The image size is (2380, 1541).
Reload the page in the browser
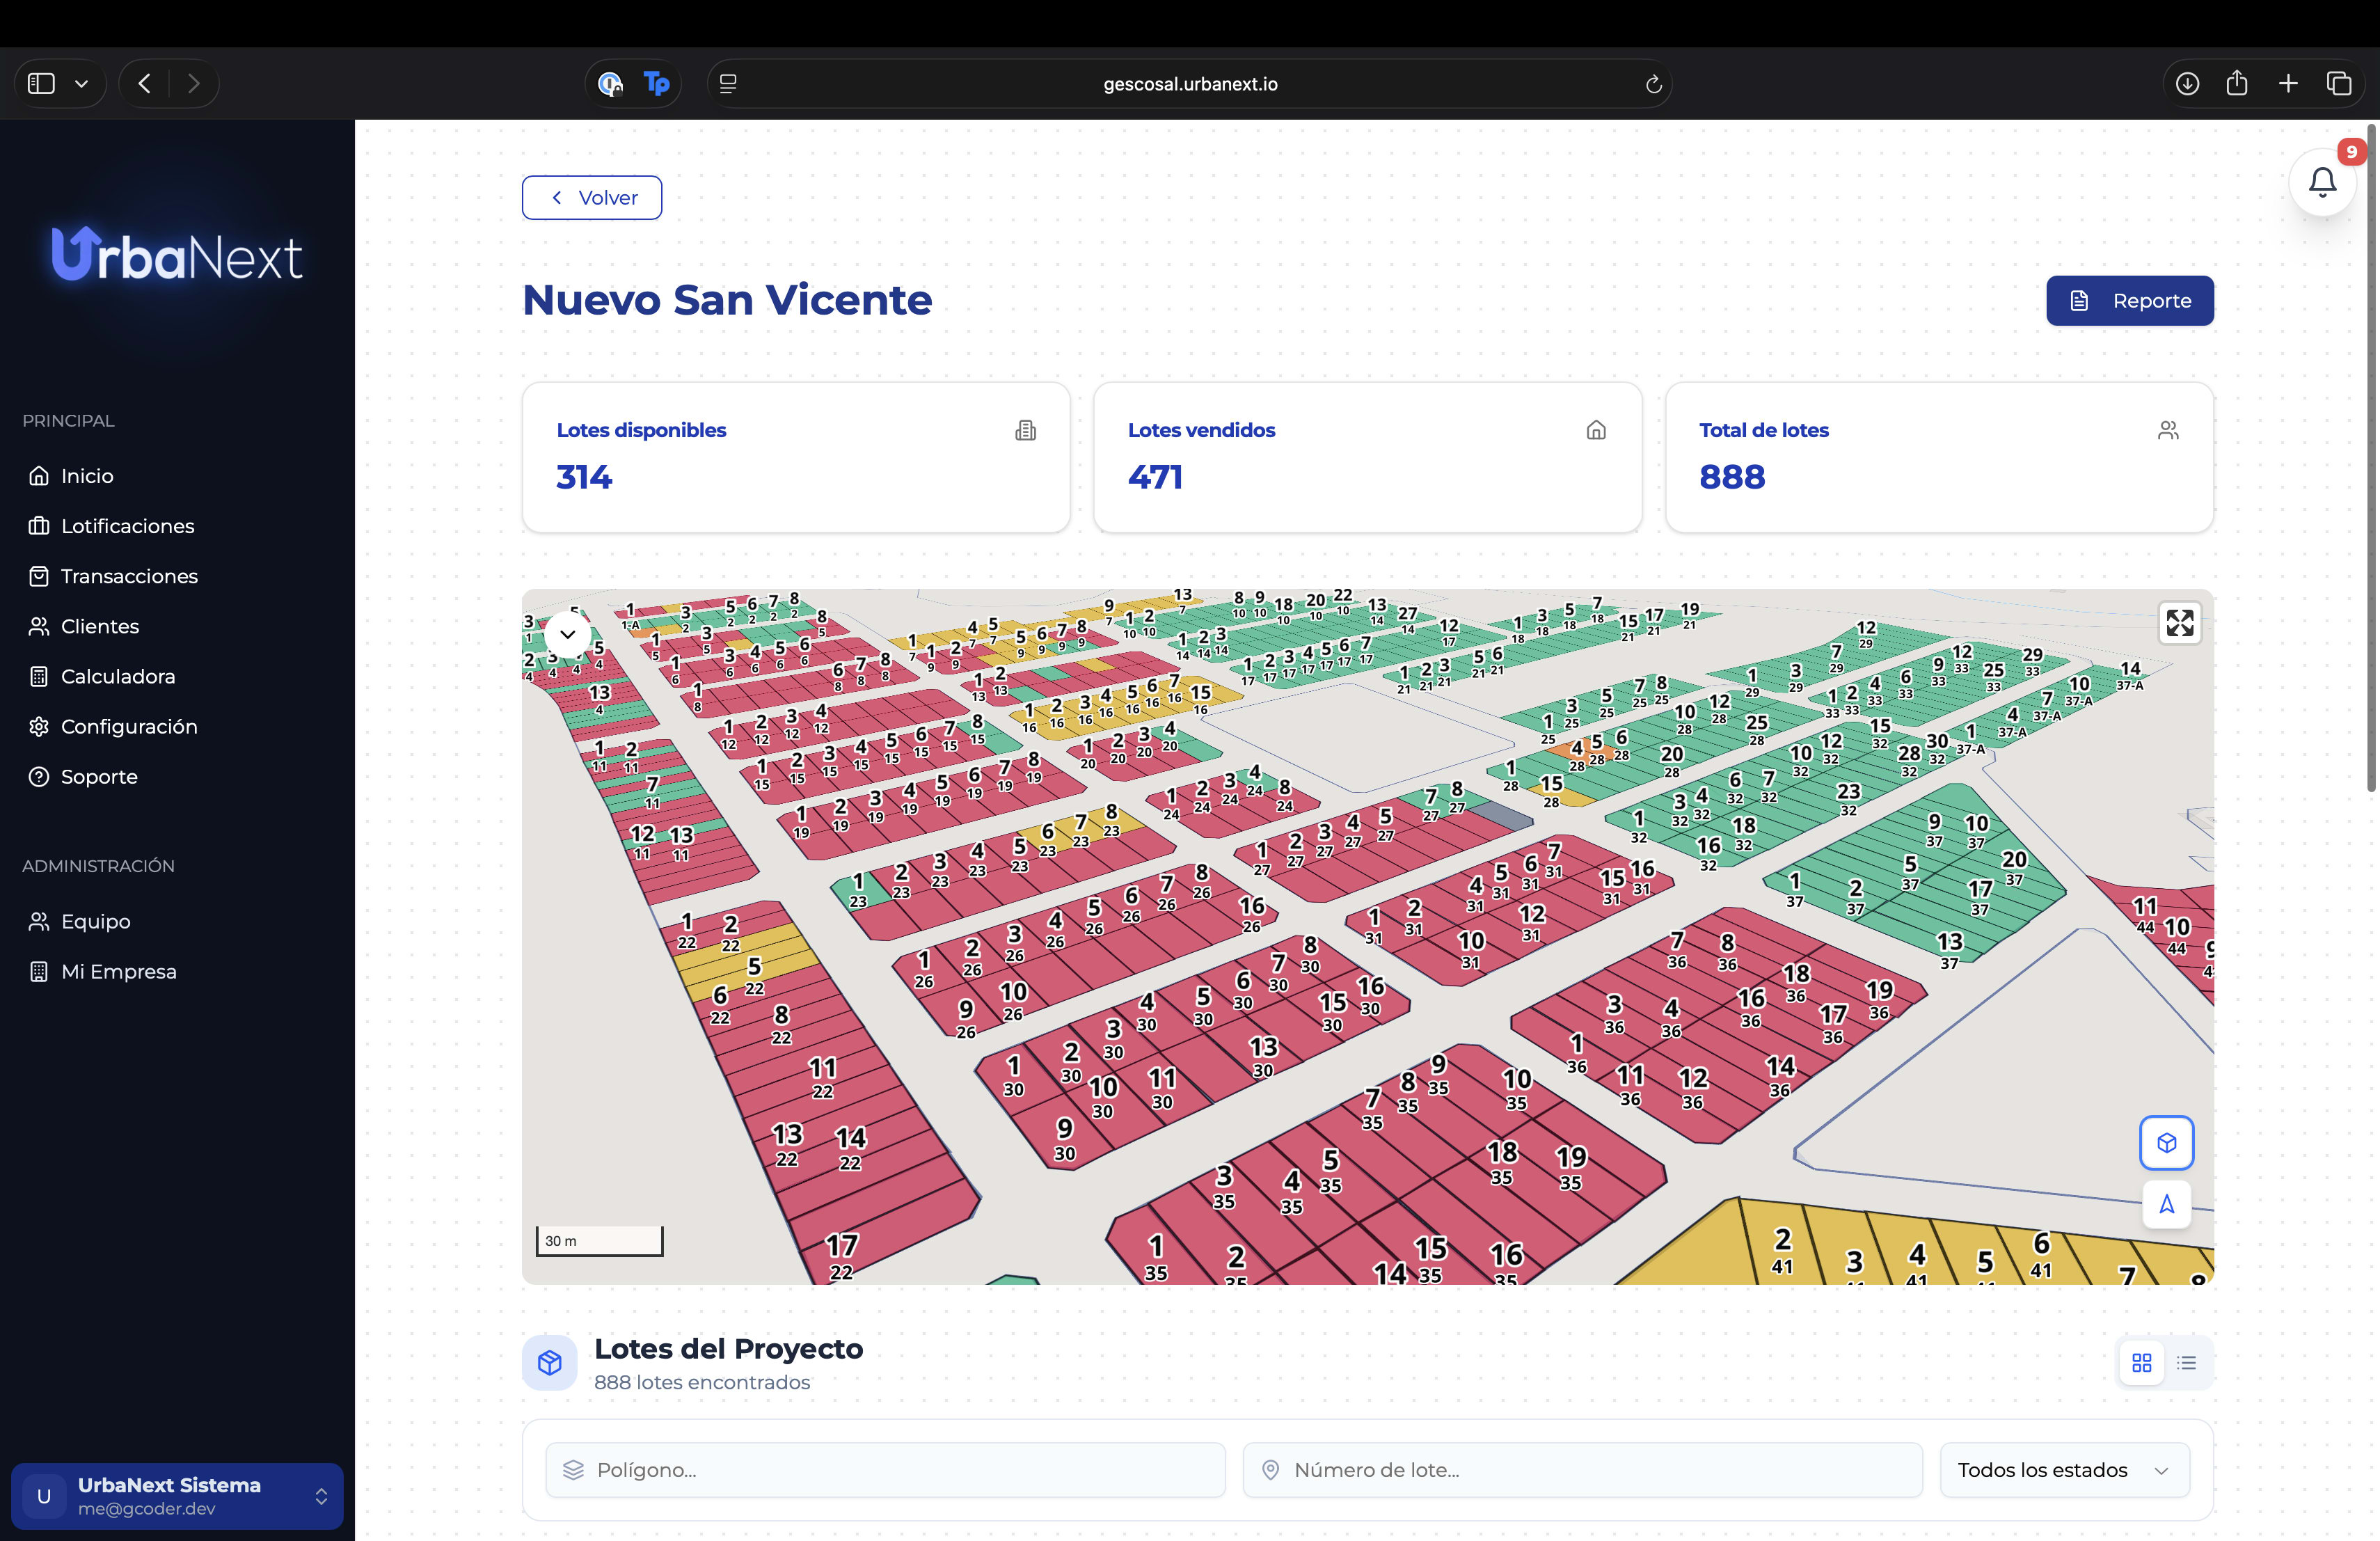pos(1653,84)
